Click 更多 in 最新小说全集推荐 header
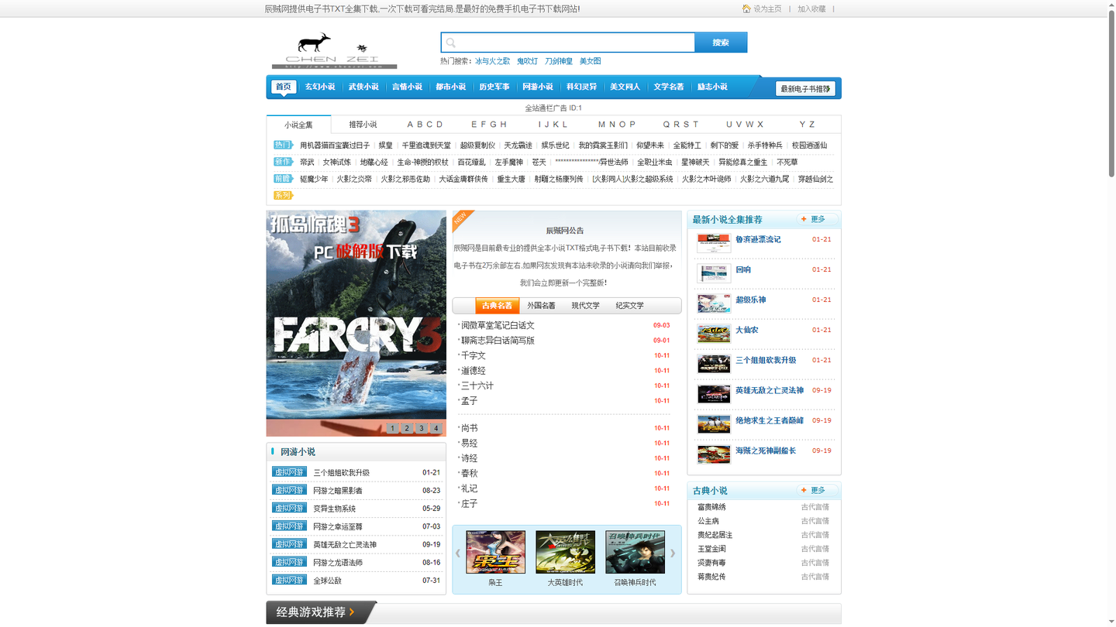1116x627 pixels. point(817,219)
